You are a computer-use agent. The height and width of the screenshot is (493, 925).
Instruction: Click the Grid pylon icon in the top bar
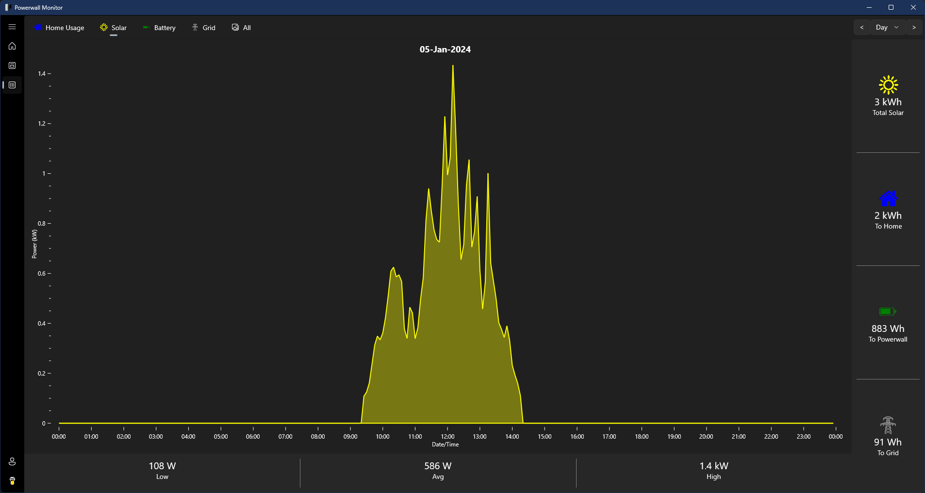click(194, 27)
